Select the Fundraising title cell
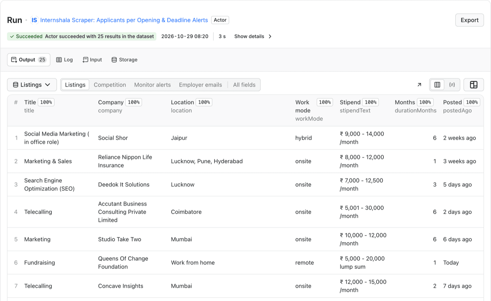 (39, 262)
